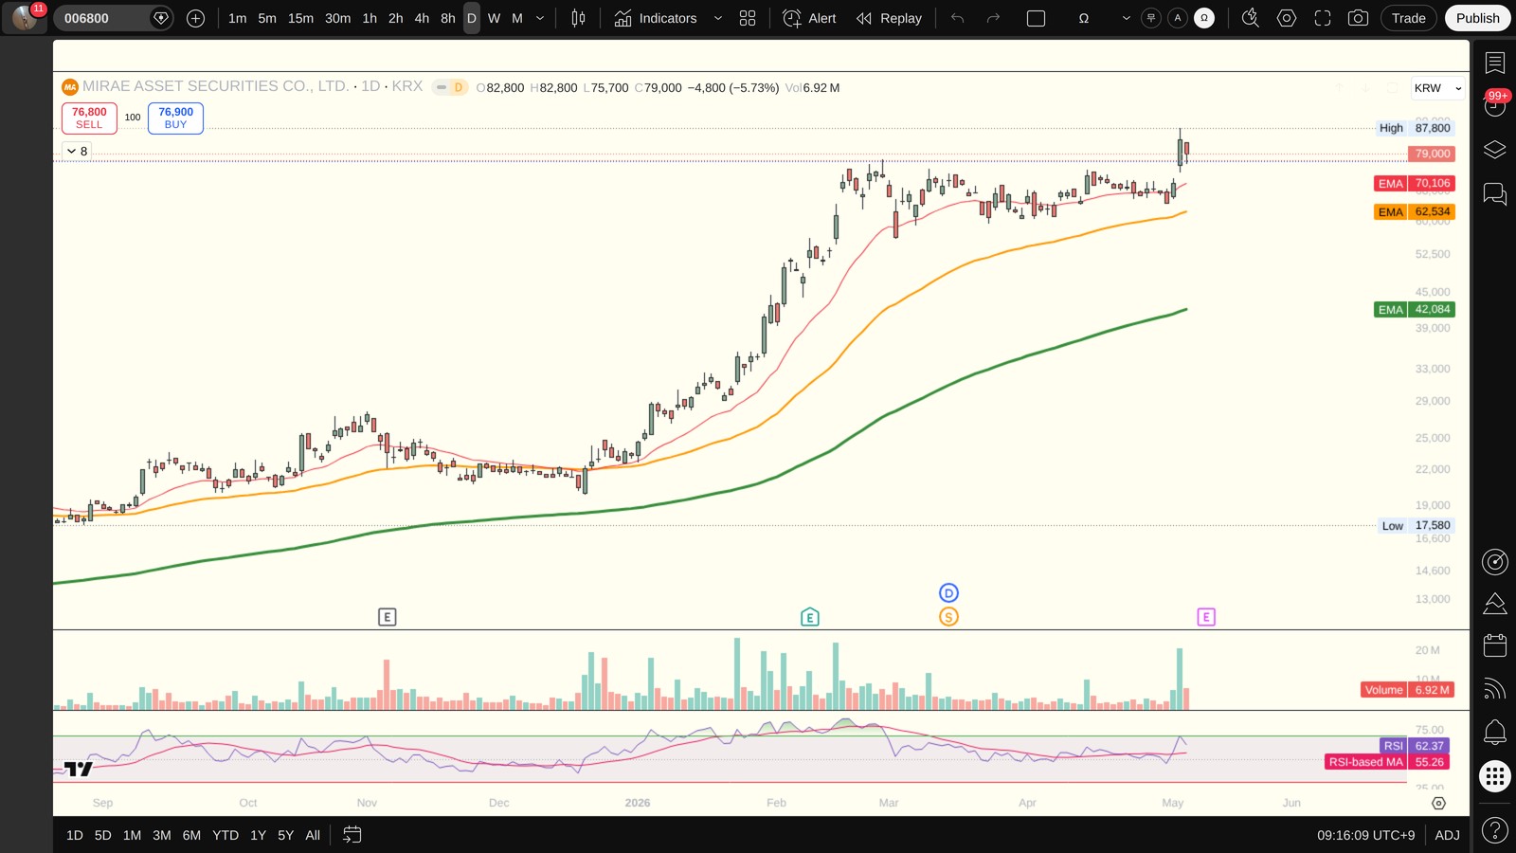Image resolution: width=1516 pixels, height=853 pixels.
Task: Show All available date range
Action: [x=313, y=835]
